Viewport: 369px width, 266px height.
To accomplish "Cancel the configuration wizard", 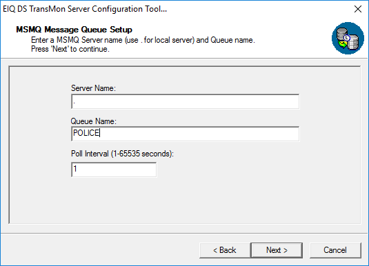I will pos(335,250).
